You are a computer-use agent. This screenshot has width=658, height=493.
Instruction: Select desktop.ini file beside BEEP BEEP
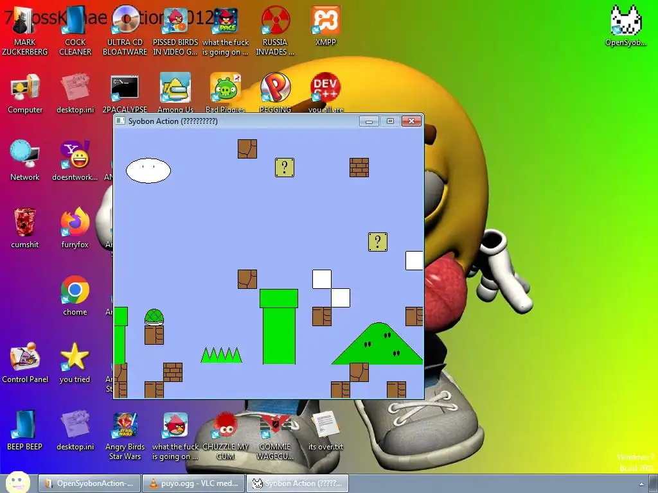(75, 430)
